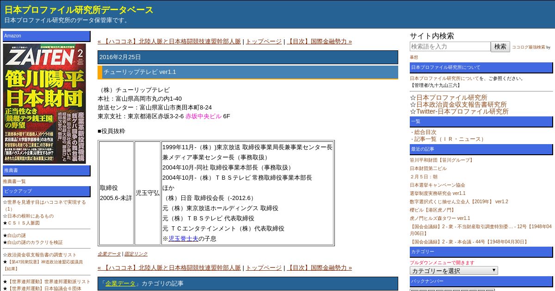Screen dimensions: 555x291
Task: Open 白山の謎のカラクリを検証 link
Action: pos(35,242)
